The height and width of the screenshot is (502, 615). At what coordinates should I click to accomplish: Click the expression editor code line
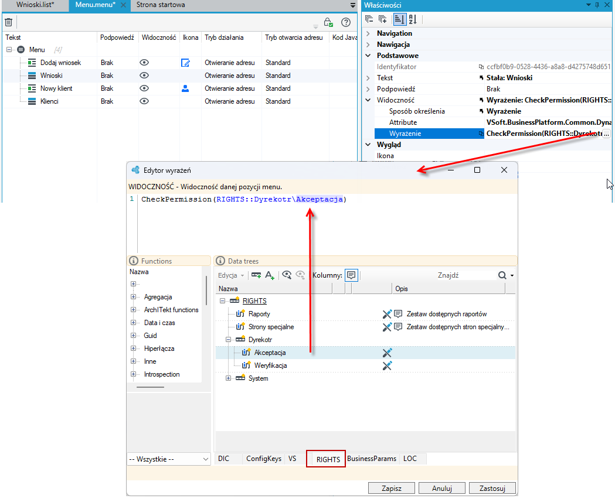point(244,200)
